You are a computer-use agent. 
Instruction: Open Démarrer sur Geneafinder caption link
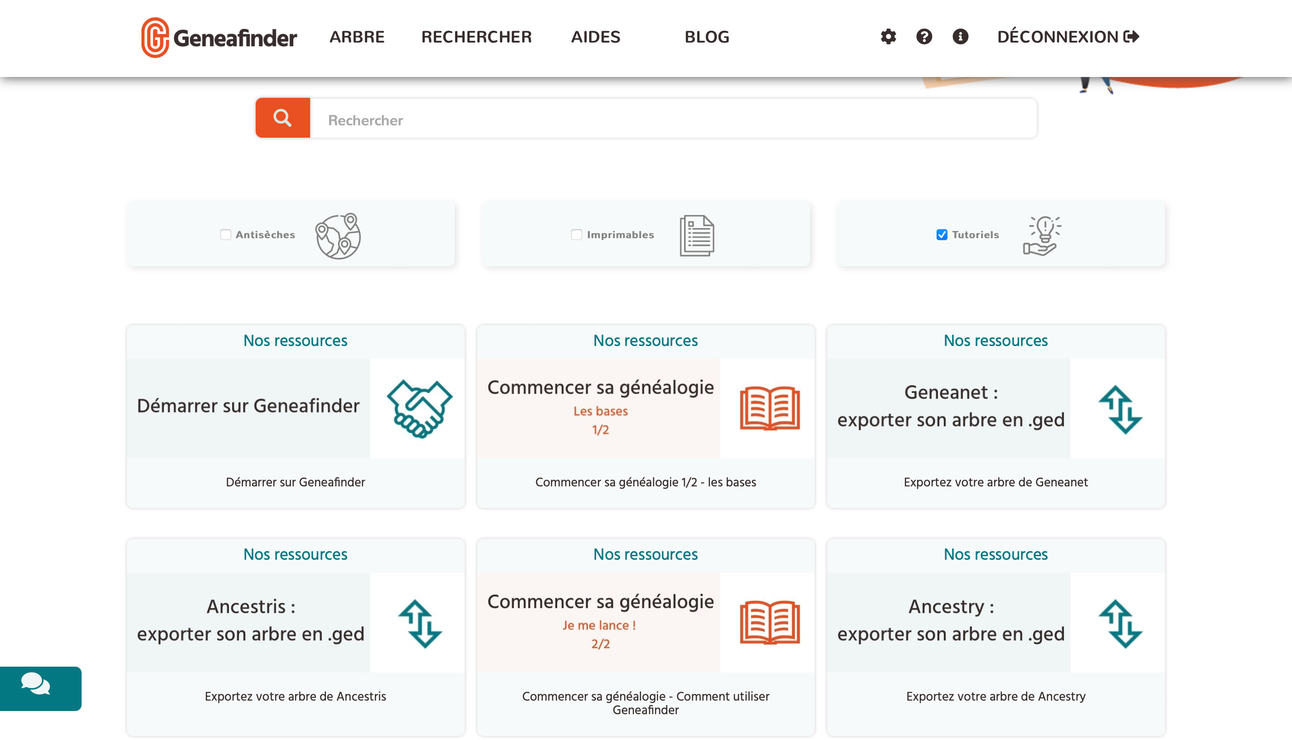tap(296, 482)
